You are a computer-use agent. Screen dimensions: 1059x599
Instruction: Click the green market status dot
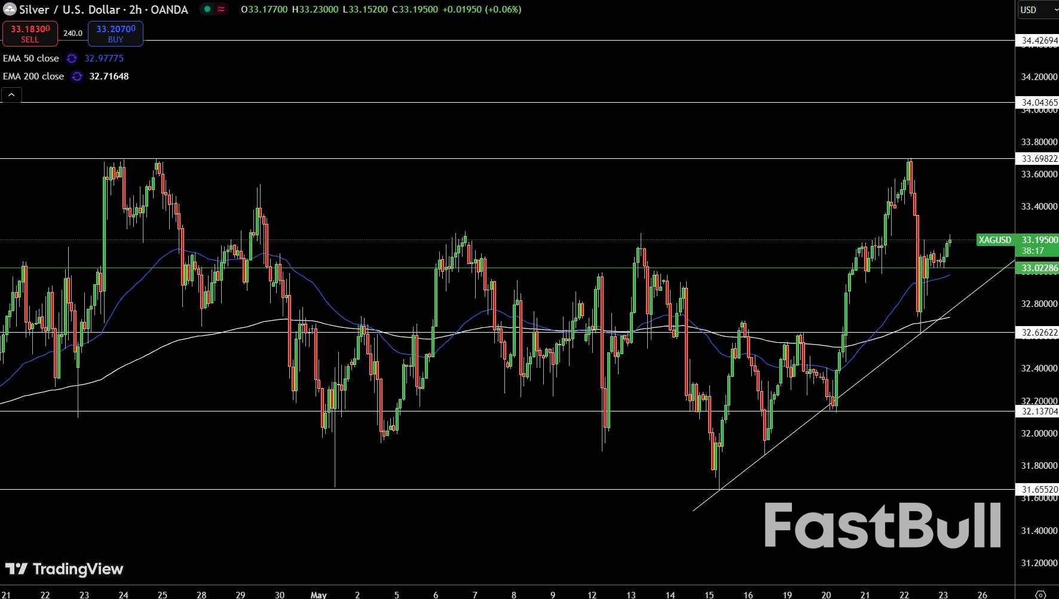[207, 9]
